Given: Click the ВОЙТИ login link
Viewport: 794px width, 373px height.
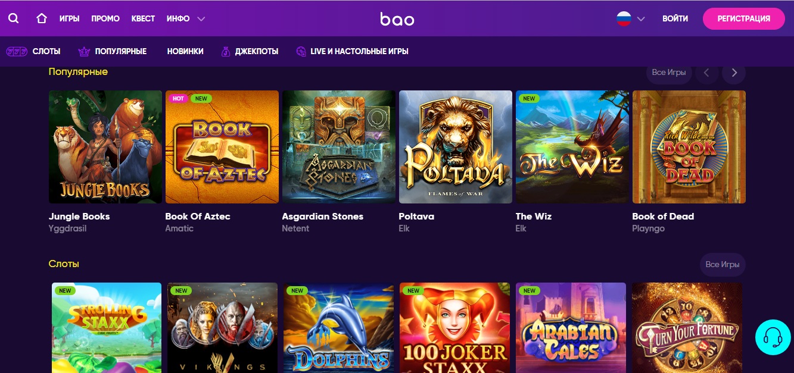Looking at the screenshot, I should (x=675, y=19).
